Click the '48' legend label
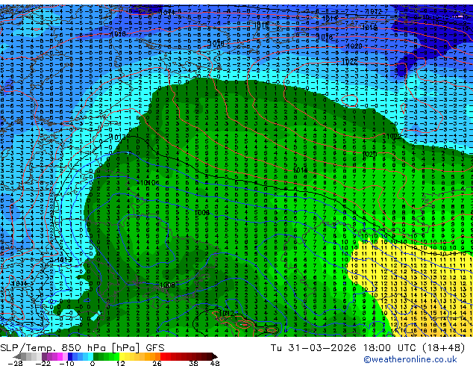 (215, 363)
